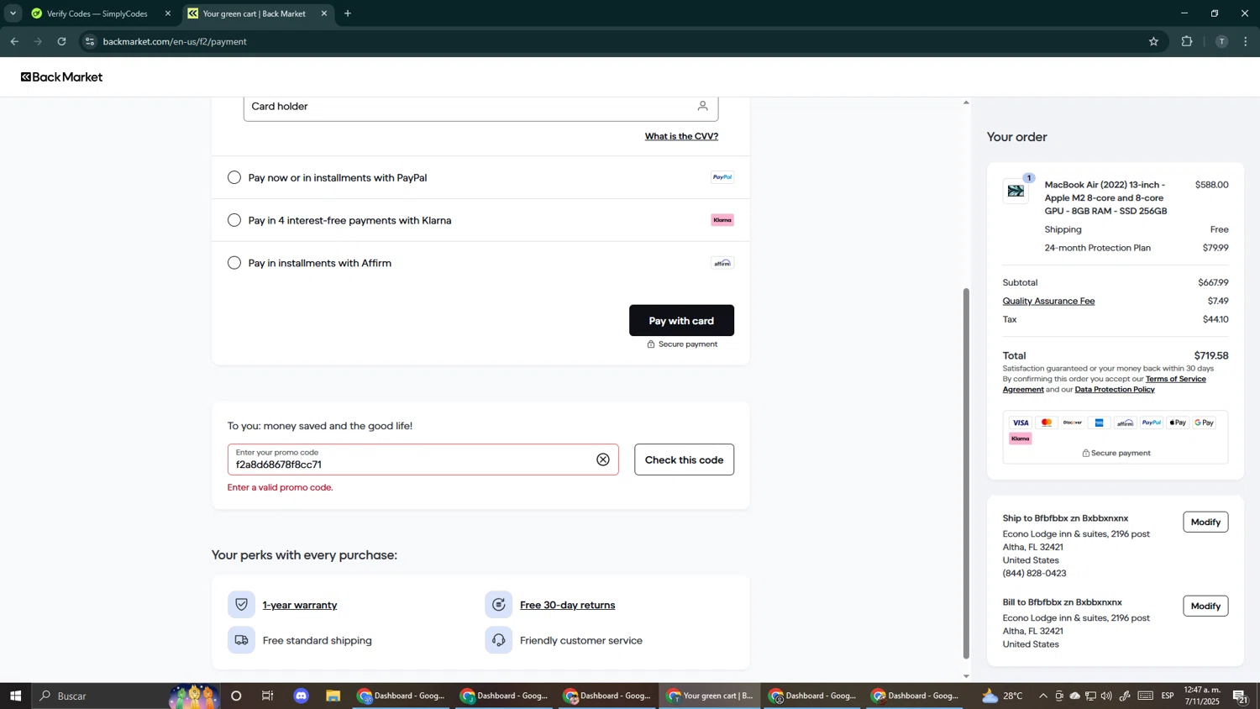Click into the promo code text field
Screen dimensions: 1260x709
(423, 460)
